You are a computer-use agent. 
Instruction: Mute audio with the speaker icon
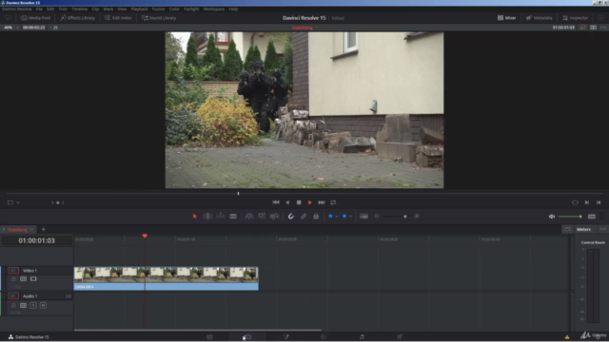click(552, 217)
